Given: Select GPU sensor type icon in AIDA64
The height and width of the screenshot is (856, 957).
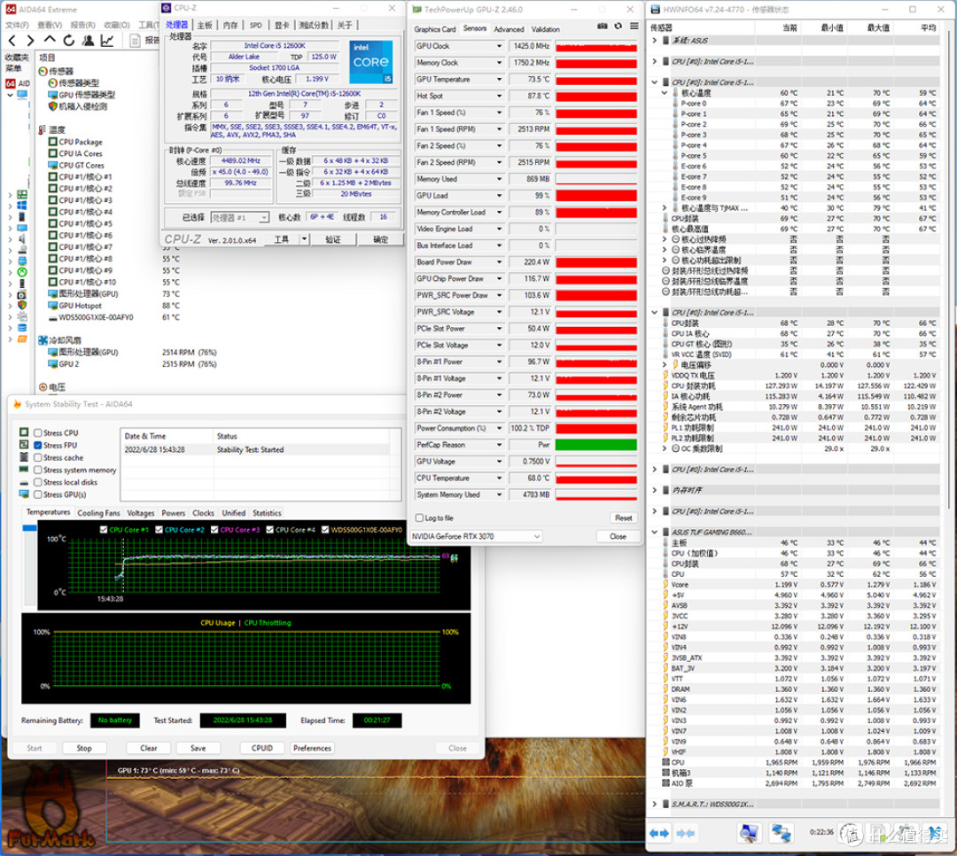Looking at the screenshot, I should (52, 95).
